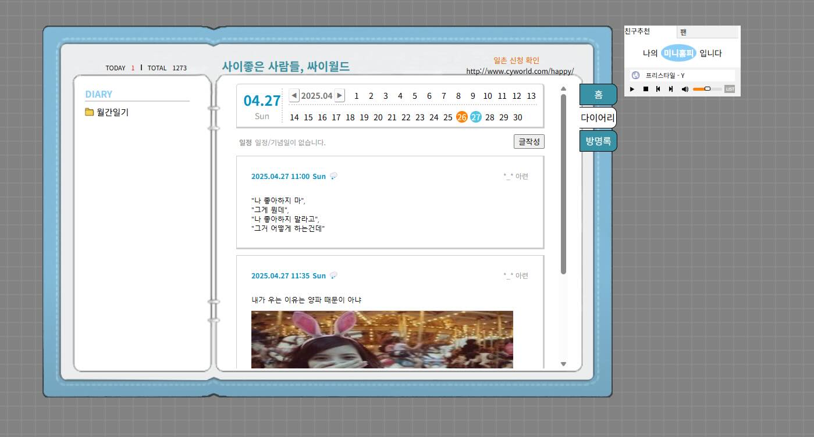
Task: Open the 월간일기 folder icon
Action: 89,112
